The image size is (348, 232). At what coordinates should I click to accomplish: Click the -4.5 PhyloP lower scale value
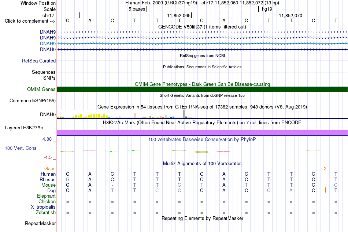tap(48, 157)
